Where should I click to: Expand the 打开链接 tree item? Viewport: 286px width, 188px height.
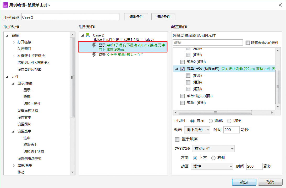coord(14,42)
